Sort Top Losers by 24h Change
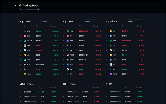The height and width of the screenshot is (104, 166). pos(96,26)
